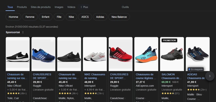Image resolution: width=216 pixels, height=102 pixels.
Task: Click the 27,27 € AliExpress price
Action: (x=140, y=82)
